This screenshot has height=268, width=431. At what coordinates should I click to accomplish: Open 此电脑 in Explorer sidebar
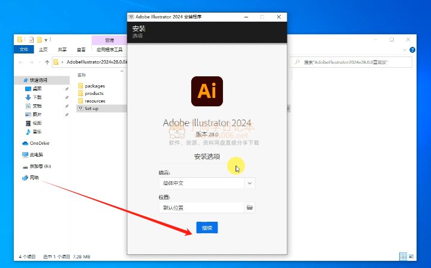[36, 154]
